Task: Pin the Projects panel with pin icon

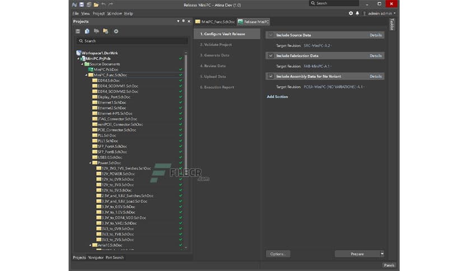Action: 183,21
